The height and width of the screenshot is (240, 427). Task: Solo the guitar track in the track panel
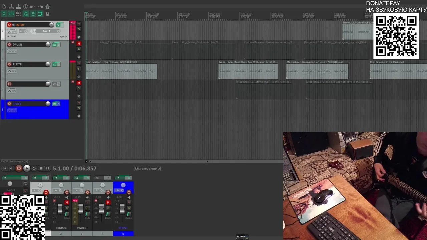(x=79, y=29)
